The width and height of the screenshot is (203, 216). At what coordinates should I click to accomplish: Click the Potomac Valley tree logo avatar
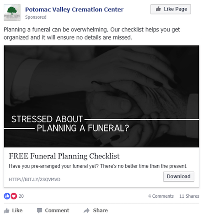coord(12,12)
